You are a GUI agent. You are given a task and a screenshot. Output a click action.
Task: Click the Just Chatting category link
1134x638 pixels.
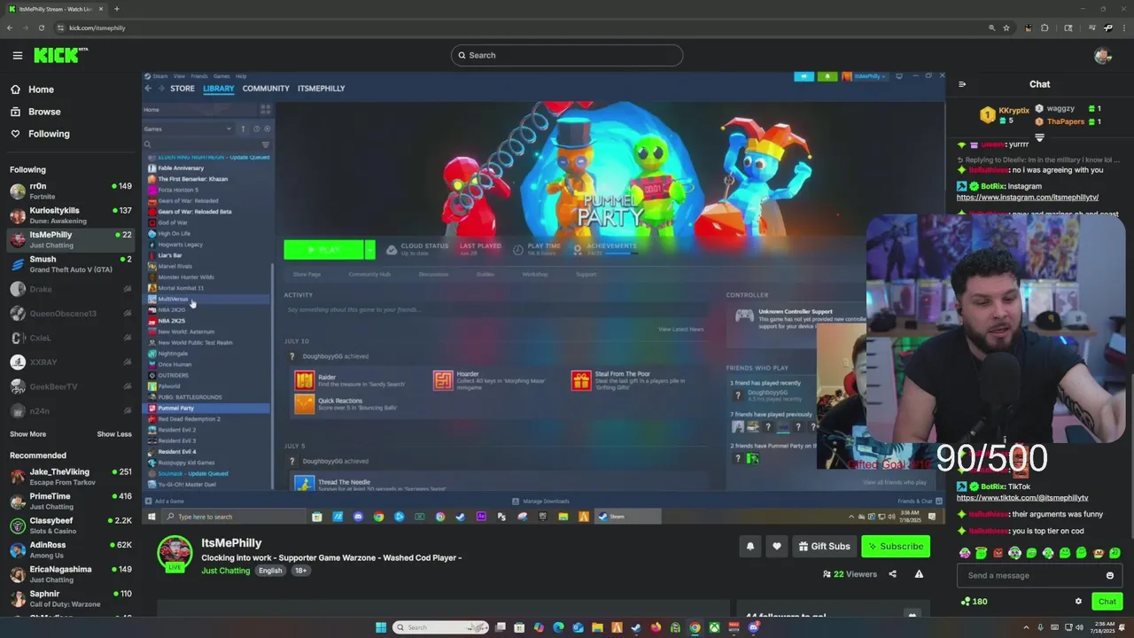pyautogui.click(x=226, y=571)
